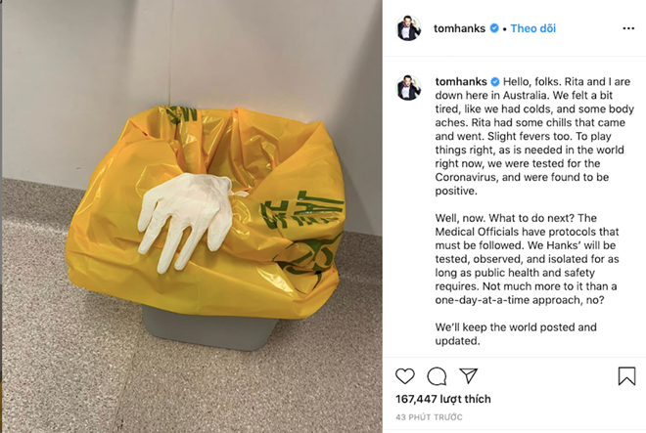
Task: Click the gray trash bin in photo
Action: pyautogui.click(x=210, y=328)
